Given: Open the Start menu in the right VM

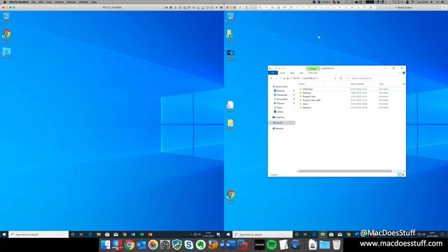Looking at the screenshot, I should click(228, 234).
